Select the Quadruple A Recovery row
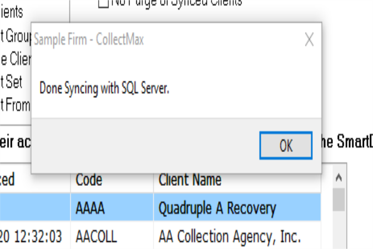This screenshot has width=373, height=249. (x=217, y=208)
